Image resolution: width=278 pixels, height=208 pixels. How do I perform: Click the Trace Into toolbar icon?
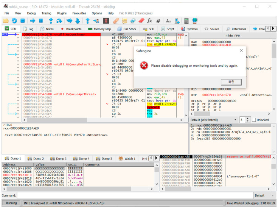point(69,21)
